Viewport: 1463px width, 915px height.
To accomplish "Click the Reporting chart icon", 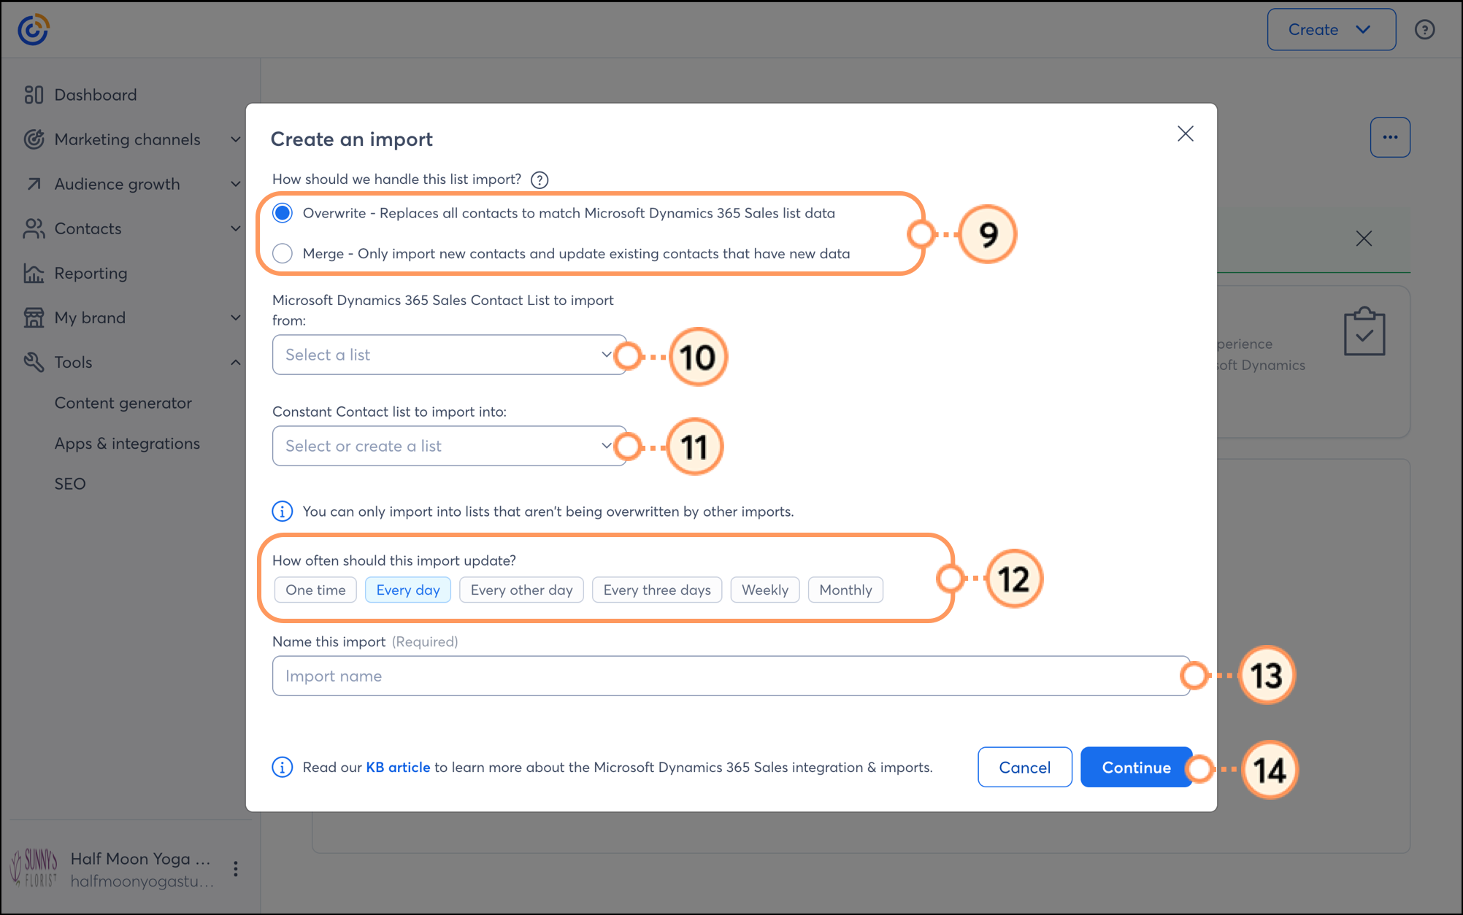I will click(34, 273).
